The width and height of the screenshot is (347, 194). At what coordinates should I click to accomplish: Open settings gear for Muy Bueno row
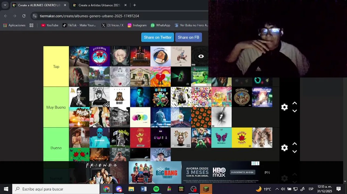pyautogui.click(x=284, y=107)
